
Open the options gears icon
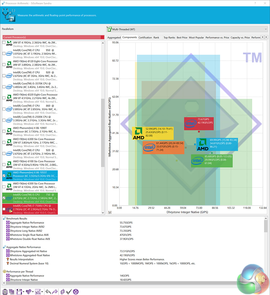point(29,291)
